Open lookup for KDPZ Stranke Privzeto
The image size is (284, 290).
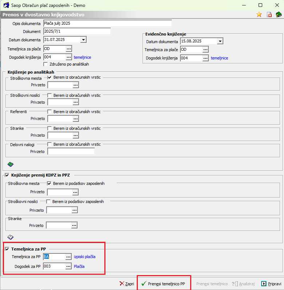pyautogui.click(x=74, y=225)
